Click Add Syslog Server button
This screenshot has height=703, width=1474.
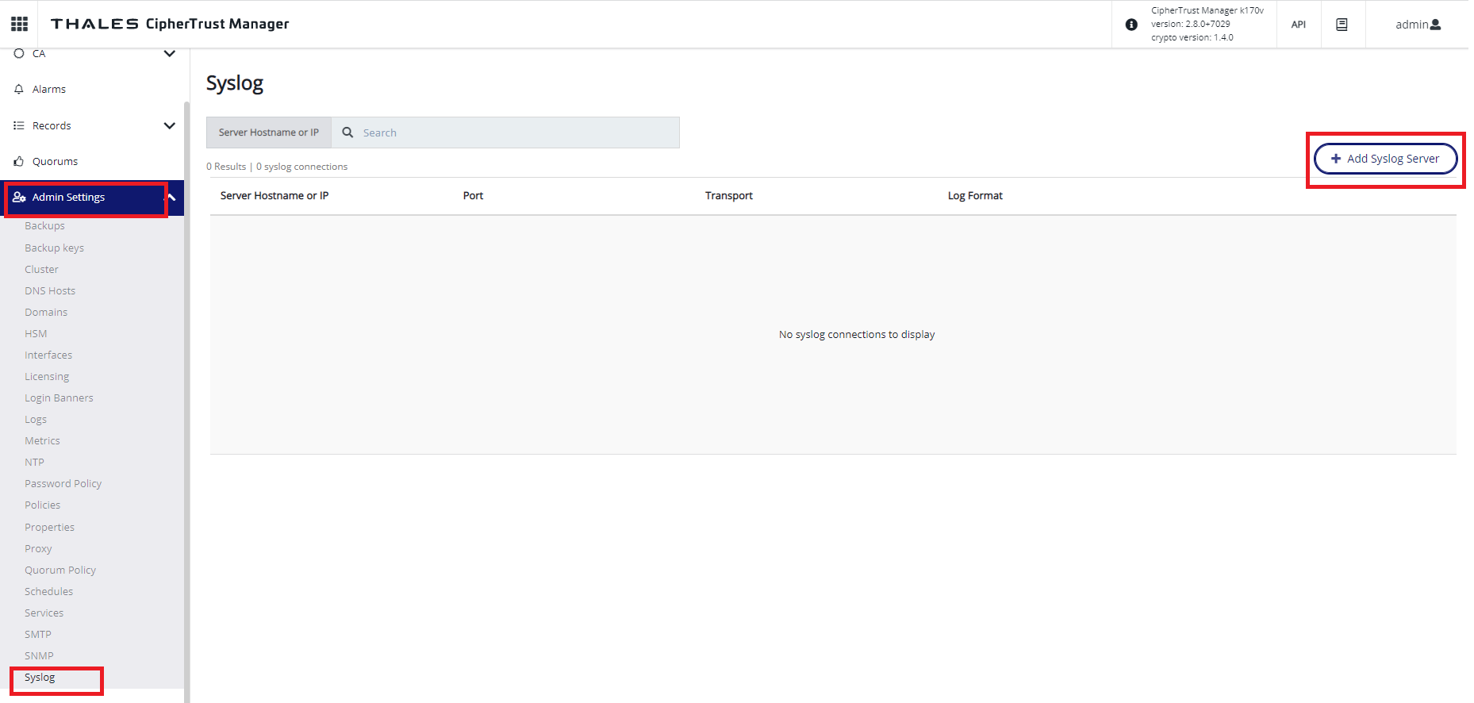(x=1385, y=159)
